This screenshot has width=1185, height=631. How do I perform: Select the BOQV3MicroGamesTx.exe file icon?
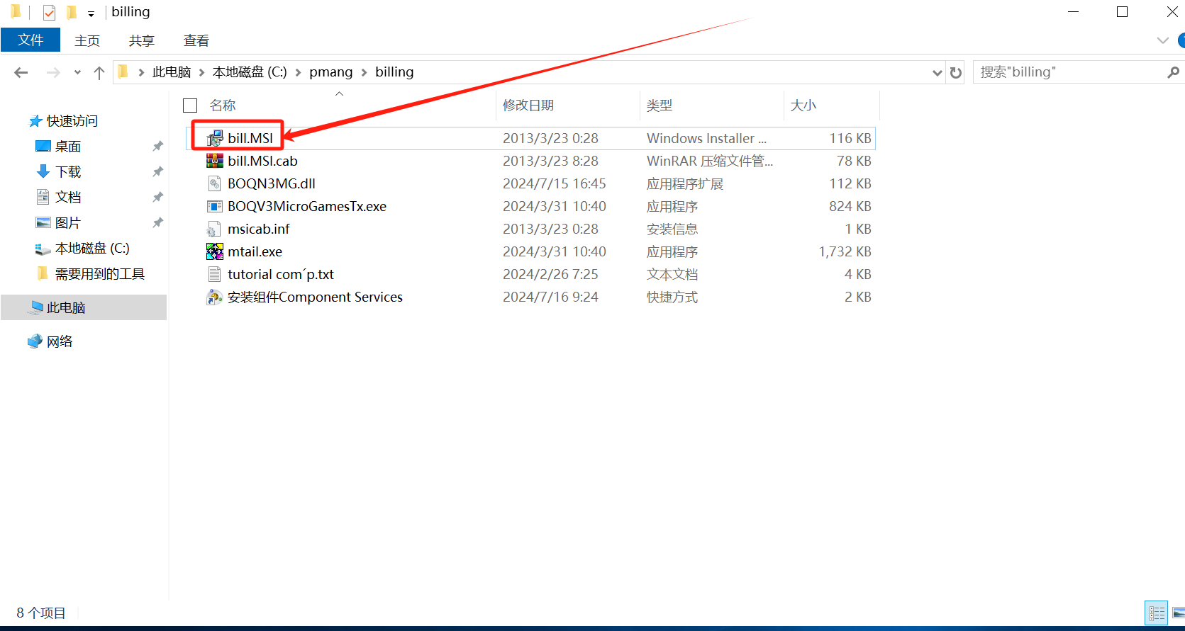(x=214, y=206)
